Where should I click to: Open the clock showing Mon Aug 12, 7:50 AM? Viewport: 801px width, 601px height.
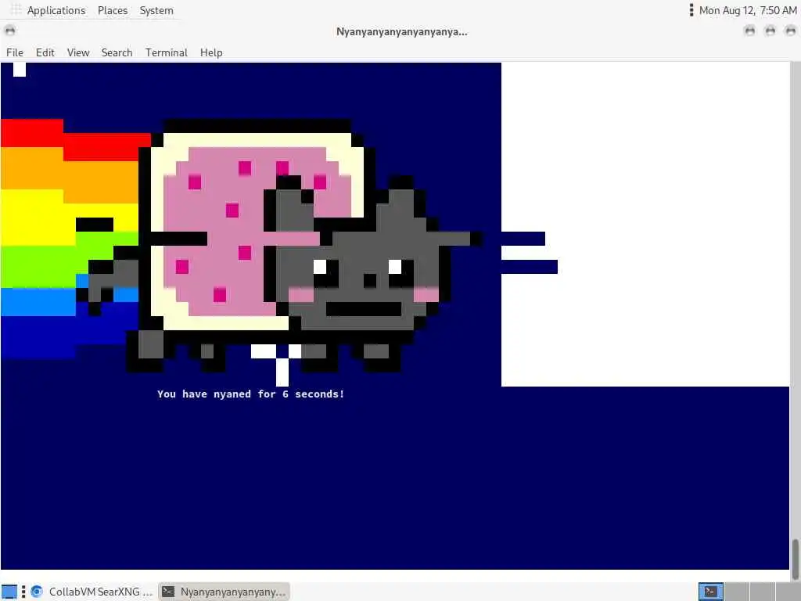tap(747, 10)
